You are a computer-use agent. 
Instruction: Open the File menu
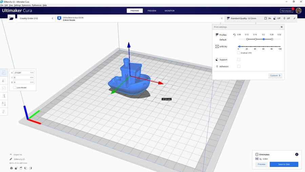[2, 5]
